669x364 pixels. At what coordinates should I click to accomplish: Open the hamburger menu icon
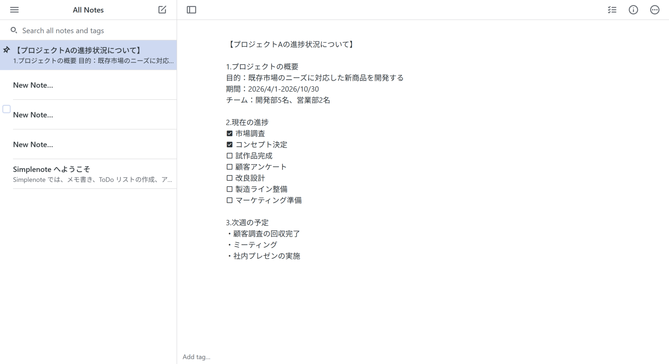14,10
